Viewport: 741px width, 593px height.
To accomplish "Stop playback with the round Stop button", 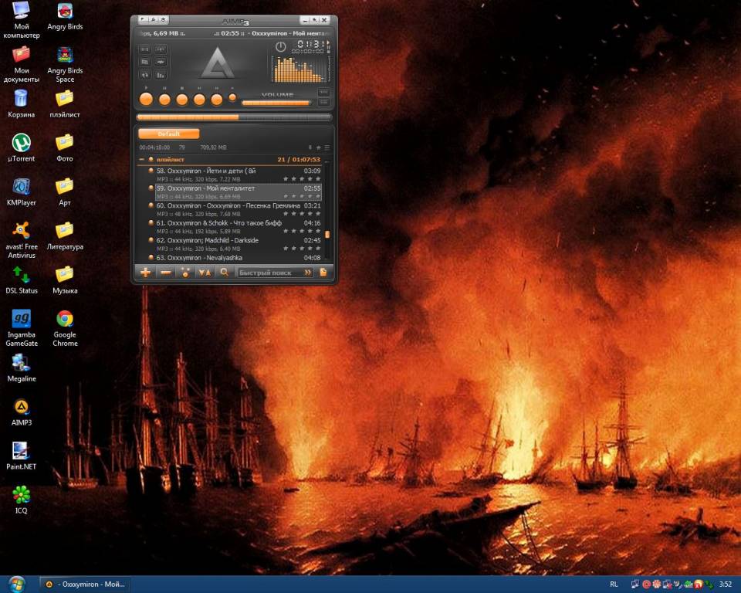I will point(182,100).
